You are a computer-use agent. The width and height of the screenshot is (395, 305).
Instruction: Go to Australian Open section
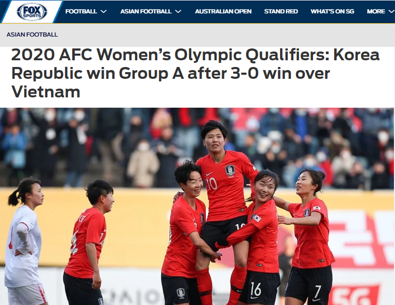(x=223, y=11)
